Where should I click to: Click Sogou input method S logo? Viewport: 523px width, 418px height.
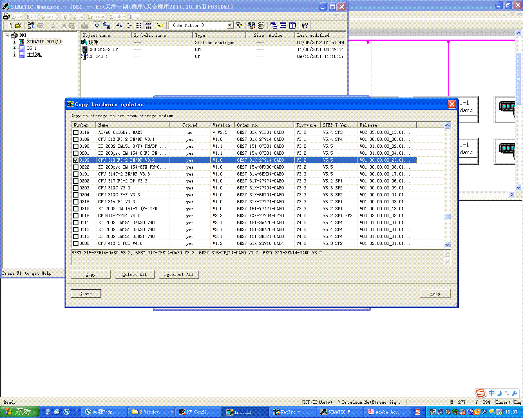481,393
